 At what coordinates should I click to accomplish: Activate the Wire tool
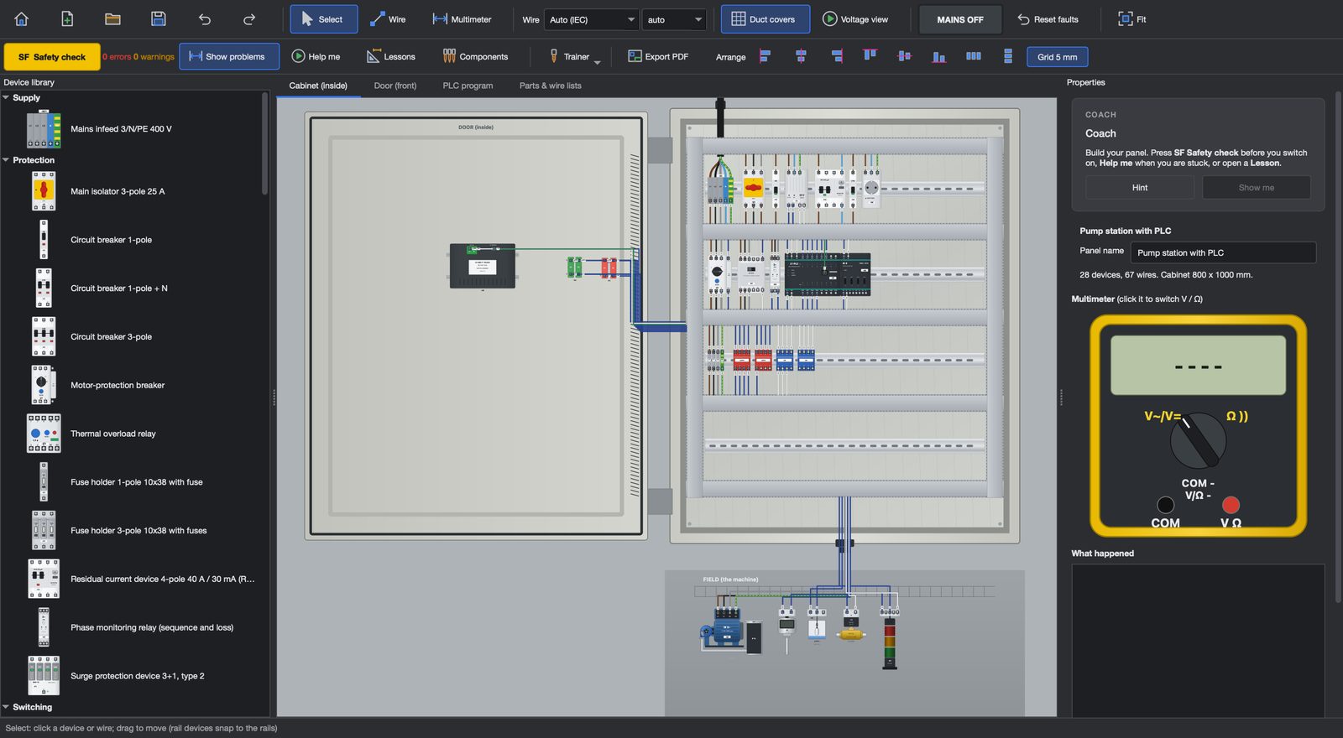pyautogui.click(x=388, y=19)
